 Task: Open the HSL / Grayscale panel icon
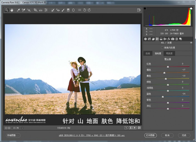[157, 39]
